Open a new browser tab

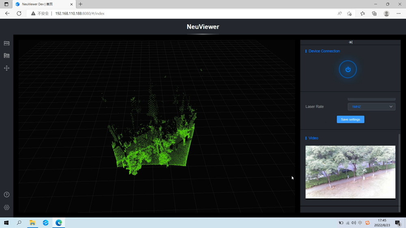(80, 4)
